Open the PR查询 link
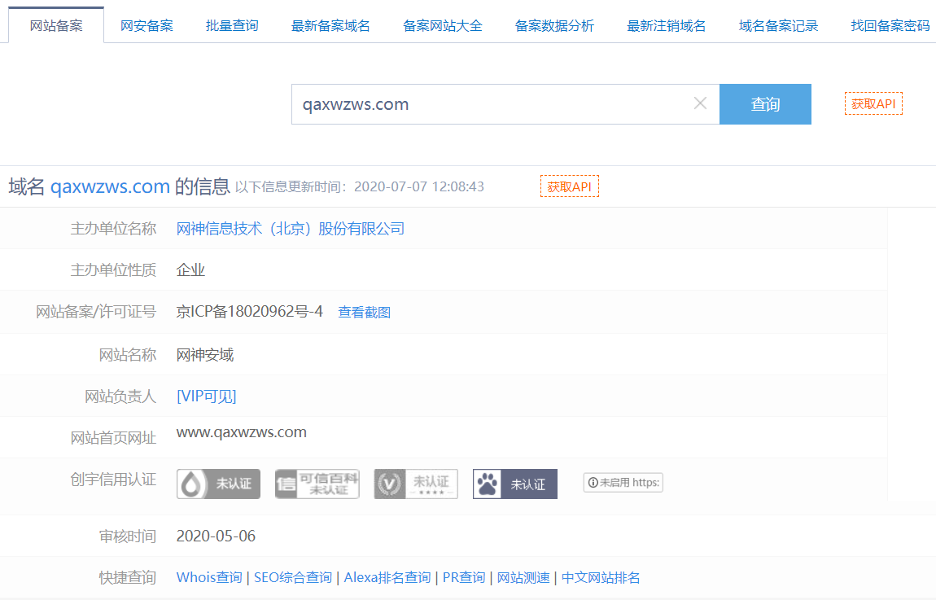 [464, 577]
